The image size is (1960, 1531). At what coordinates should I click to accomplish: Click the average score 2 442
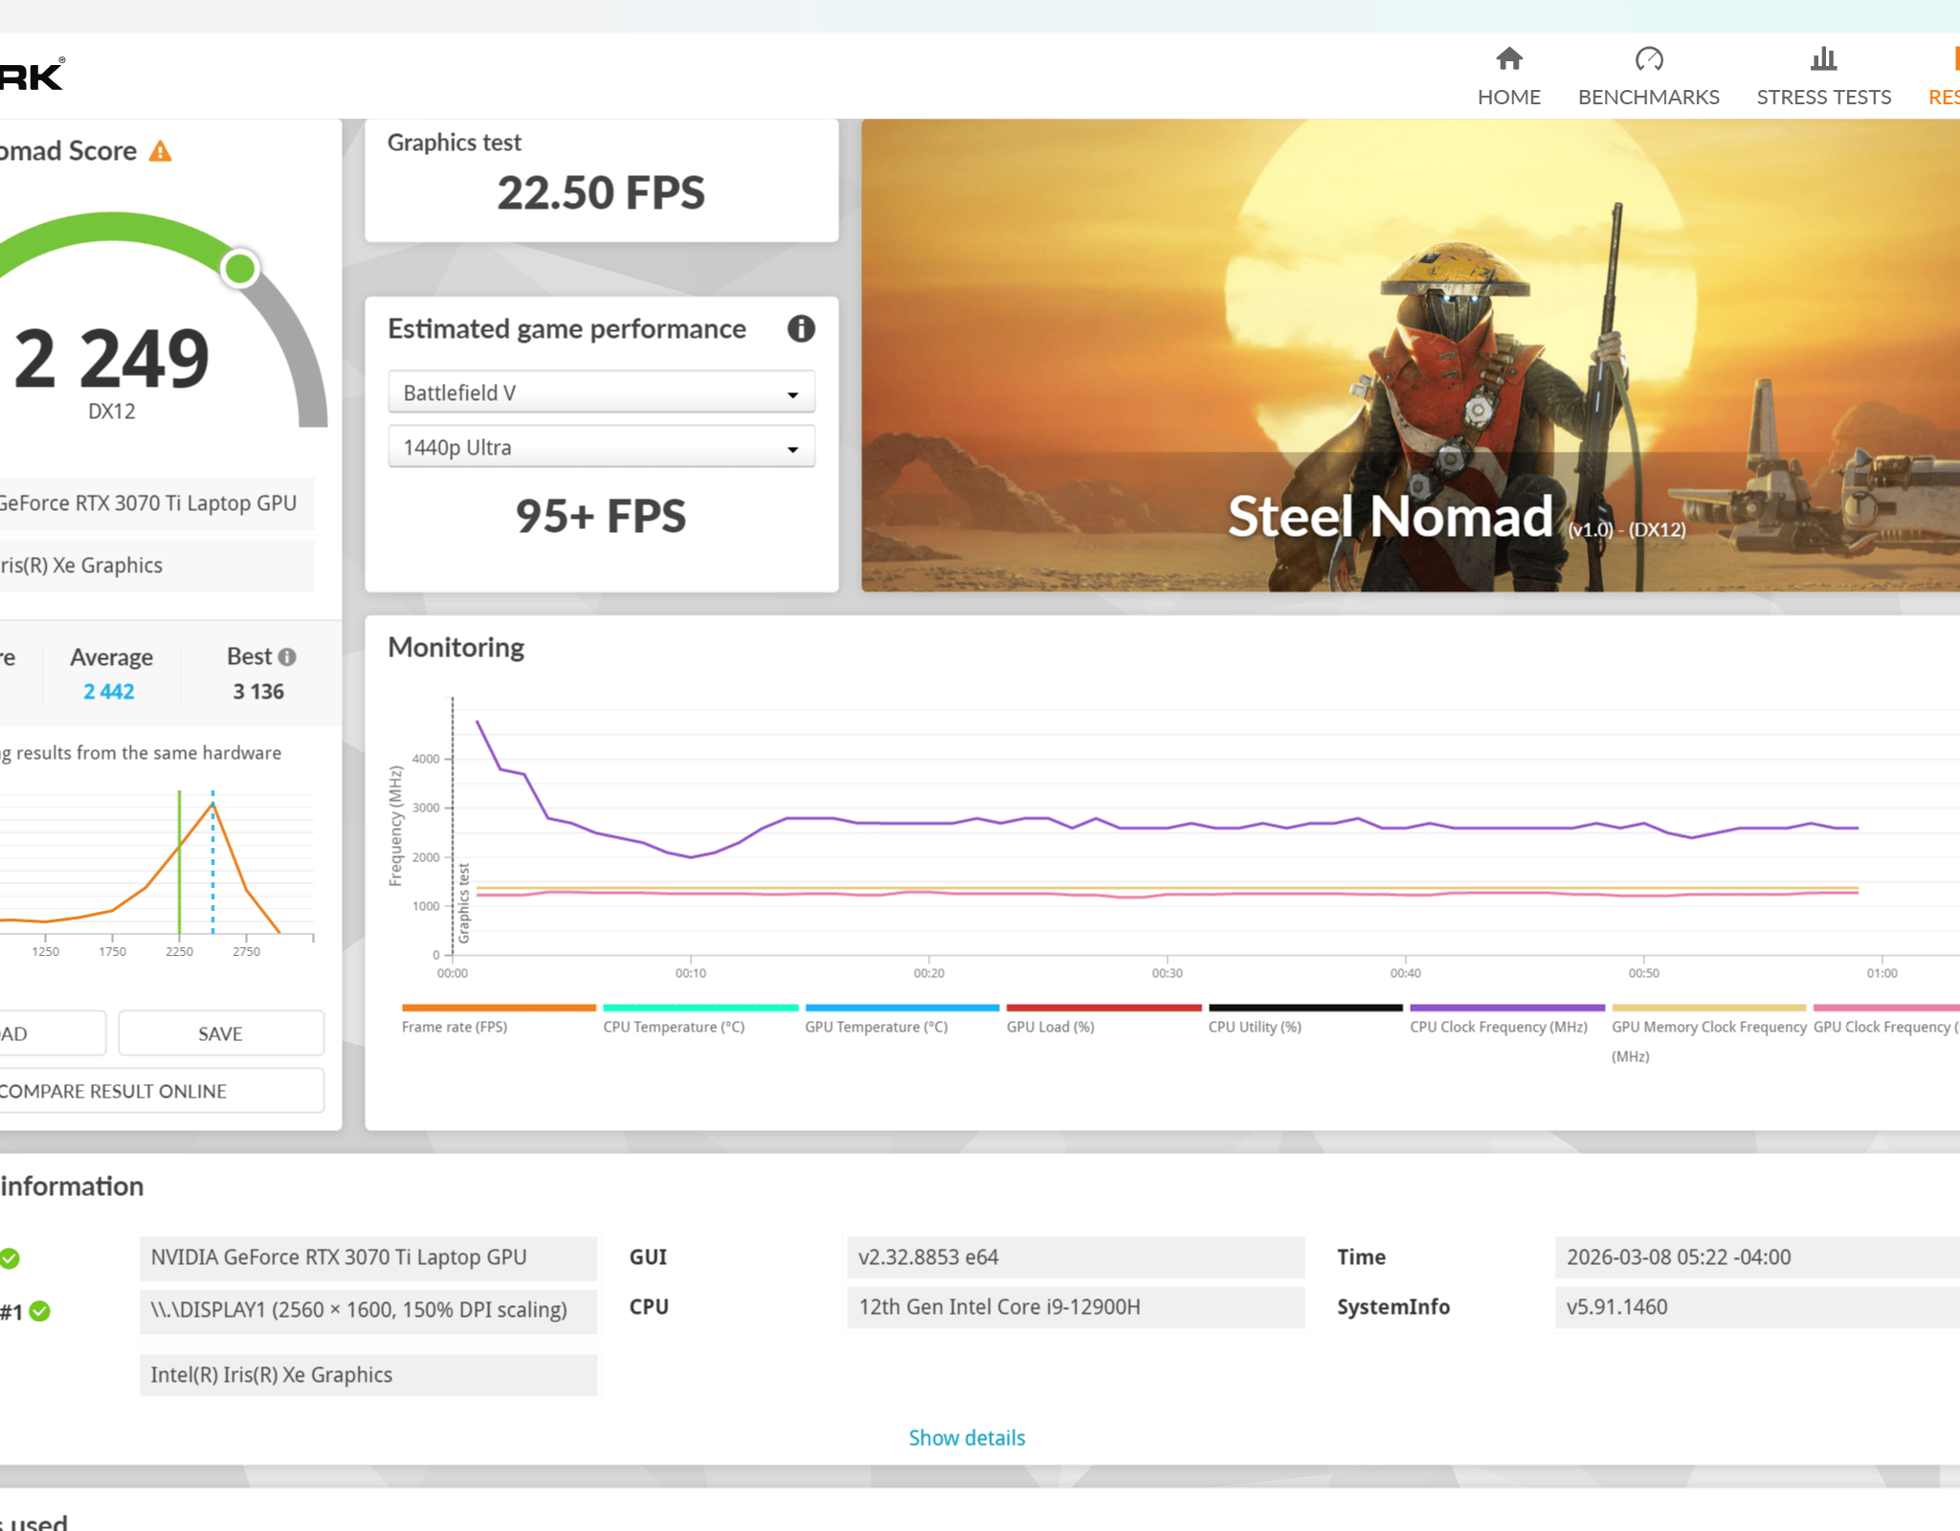[x=109, y=692]
